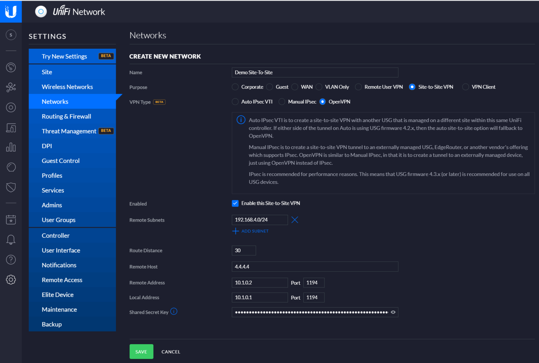
Task: Open Maintenance settings section
Action: click(x=72, y=309)
